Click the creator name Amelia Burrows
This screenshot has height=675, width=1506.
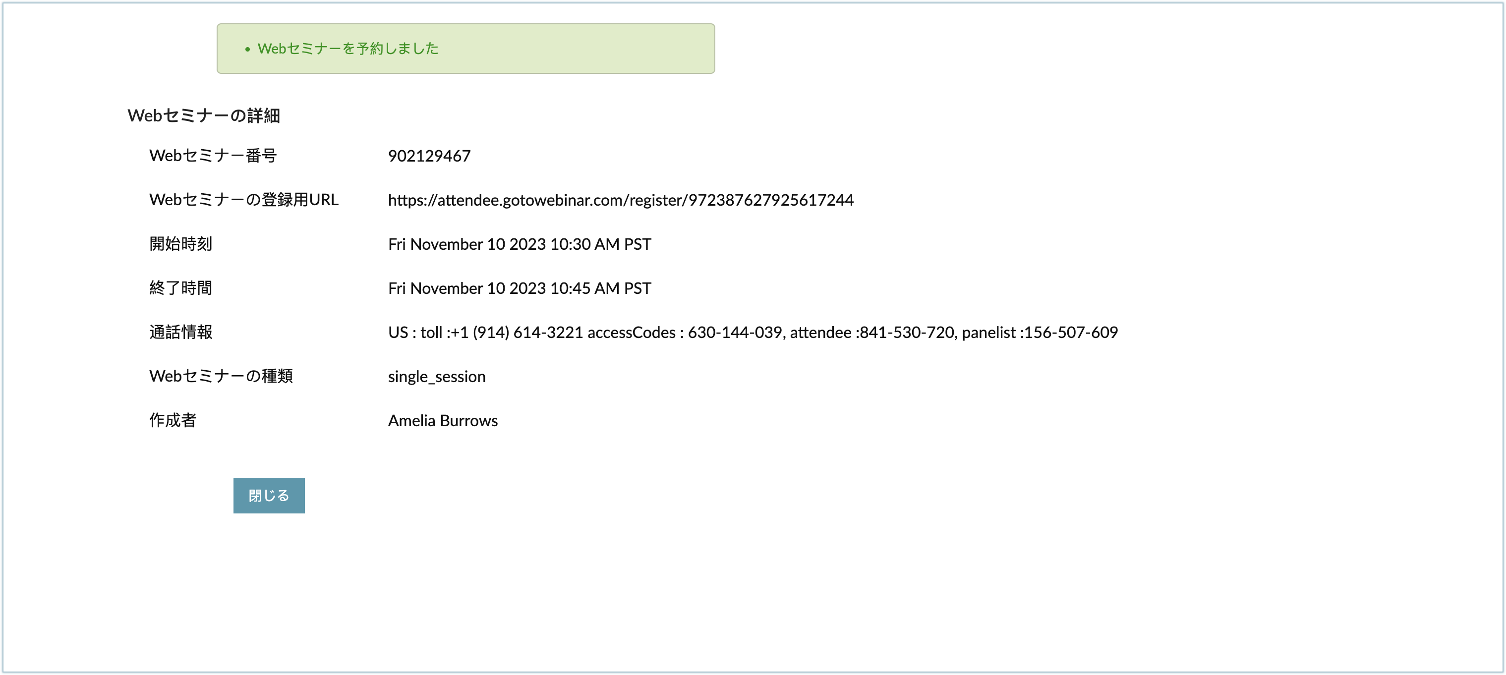click(443, 421)
